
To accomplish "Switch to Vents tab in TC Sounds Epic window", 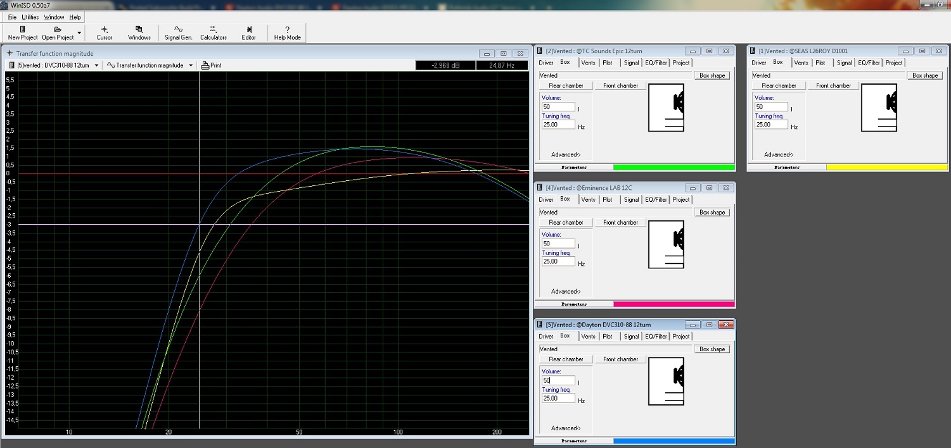I will pyautogui.click(x=589, y=63).
